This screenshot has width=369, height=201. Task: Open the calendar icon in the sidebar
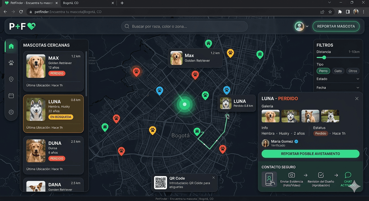click(x=11, y=96)
